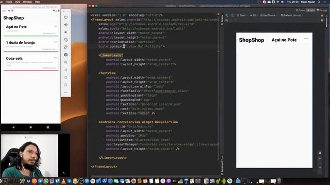Open the Tools menu
The width and height of the screenshot is (330, 185).
[9, 2]
